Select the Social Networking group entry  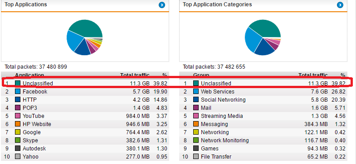[x=223, y=100]
